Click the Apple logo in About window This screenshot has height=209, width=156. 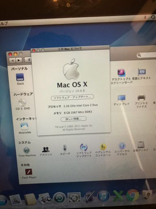click(71, 69)
